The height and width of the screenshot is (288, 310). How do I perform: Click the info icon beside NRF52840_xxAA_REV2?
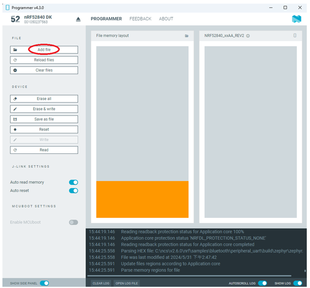coord(248,36)
